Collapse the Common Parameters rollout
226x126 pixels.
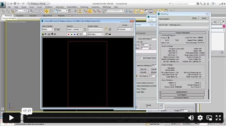(x=183, y=33)
